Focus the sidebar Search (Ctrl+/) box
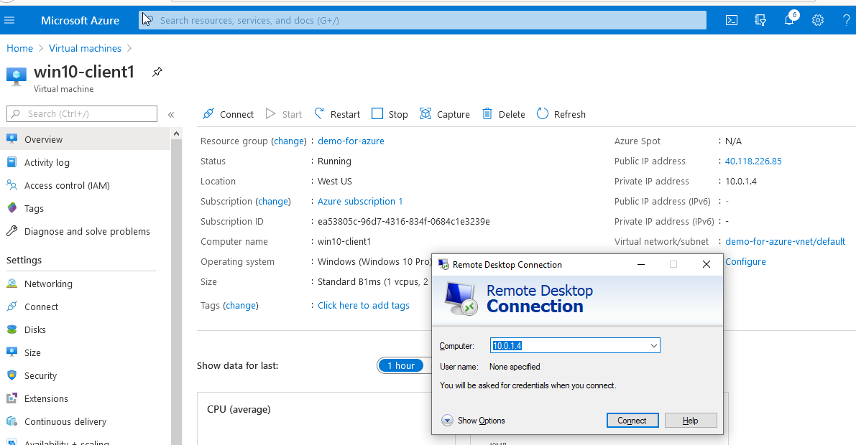Viewport: 856px width, 445px height. point(82,113)
